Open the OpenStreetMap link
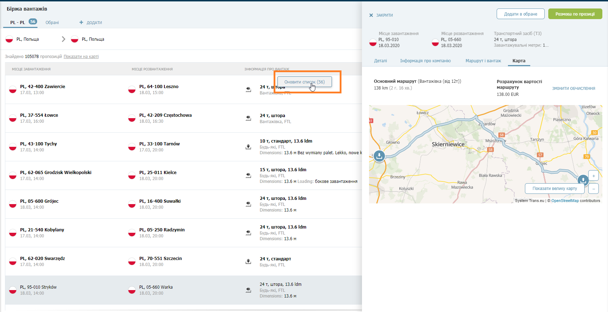 coord(565,201)
